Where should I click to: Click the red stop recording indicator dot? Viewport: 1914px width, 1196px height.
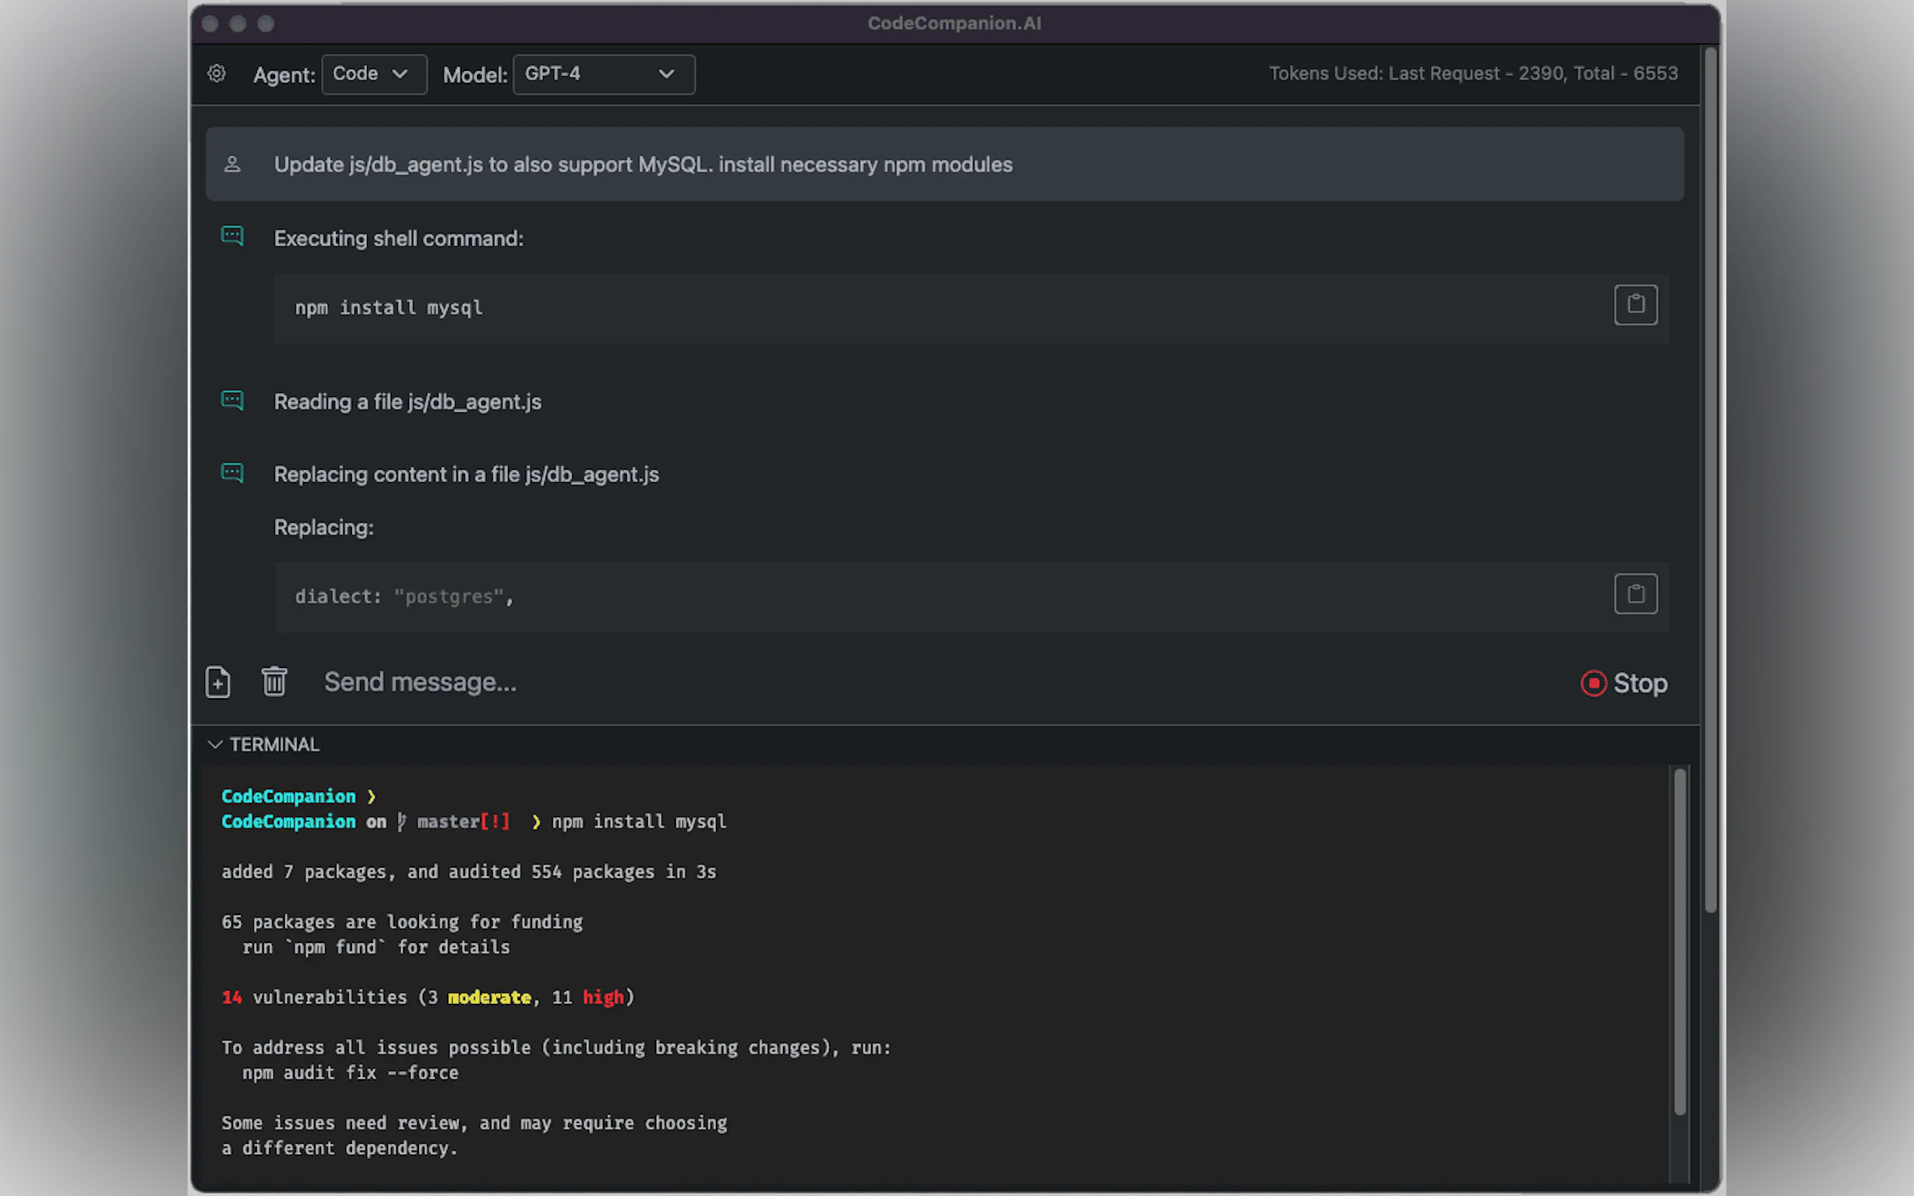[x=1593, y=682]
